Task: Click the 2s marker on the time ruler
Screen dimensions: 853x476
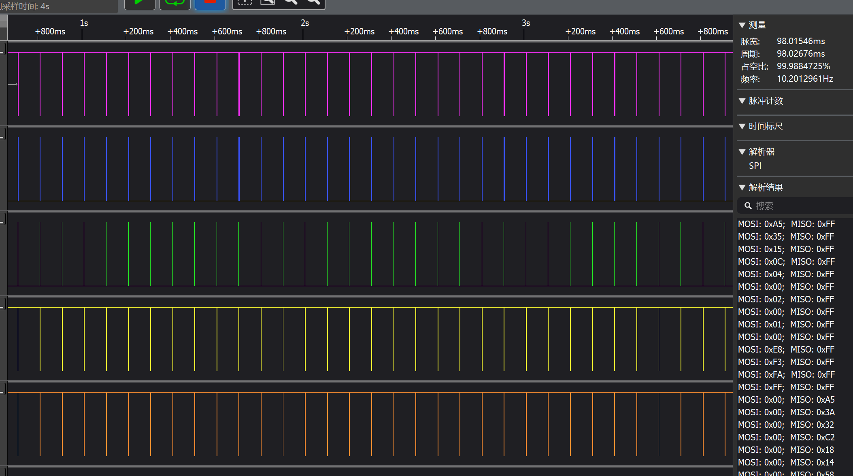Action: [305, 23]
